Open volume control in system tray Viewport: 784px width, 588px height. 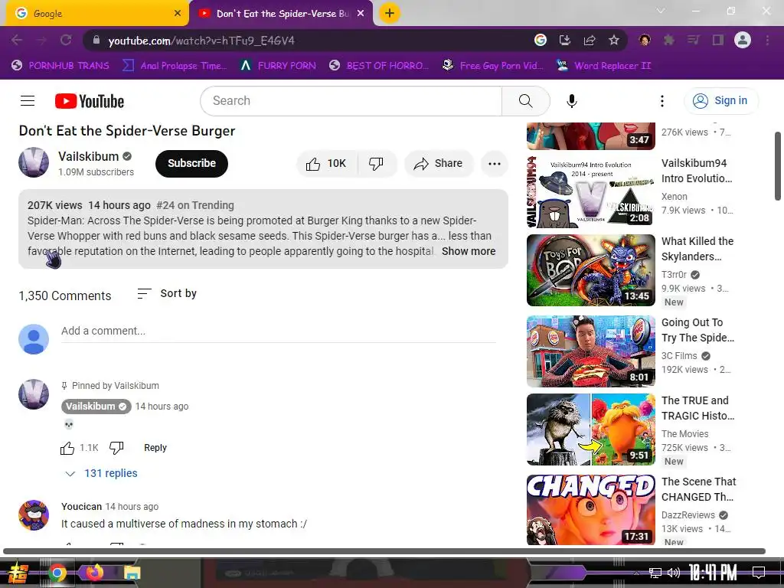[674, 573]
